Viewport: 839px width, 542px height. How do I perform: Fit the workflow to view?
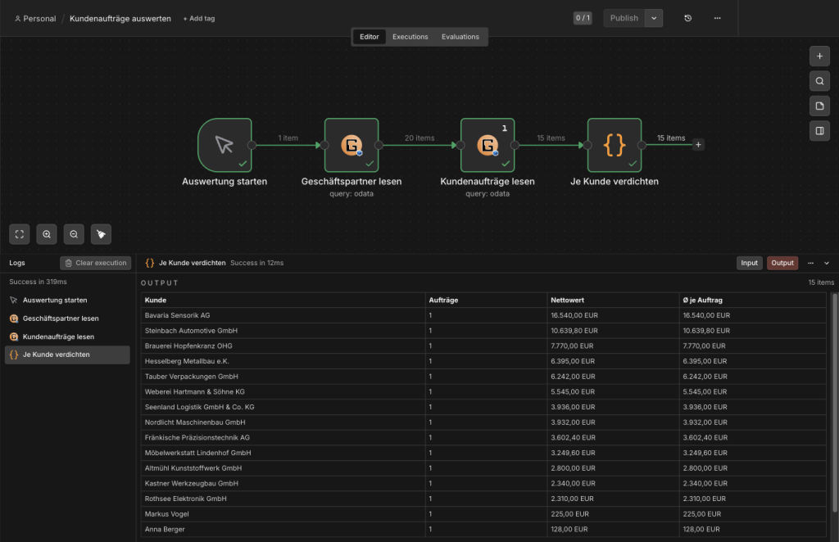[x=20, y=234]
